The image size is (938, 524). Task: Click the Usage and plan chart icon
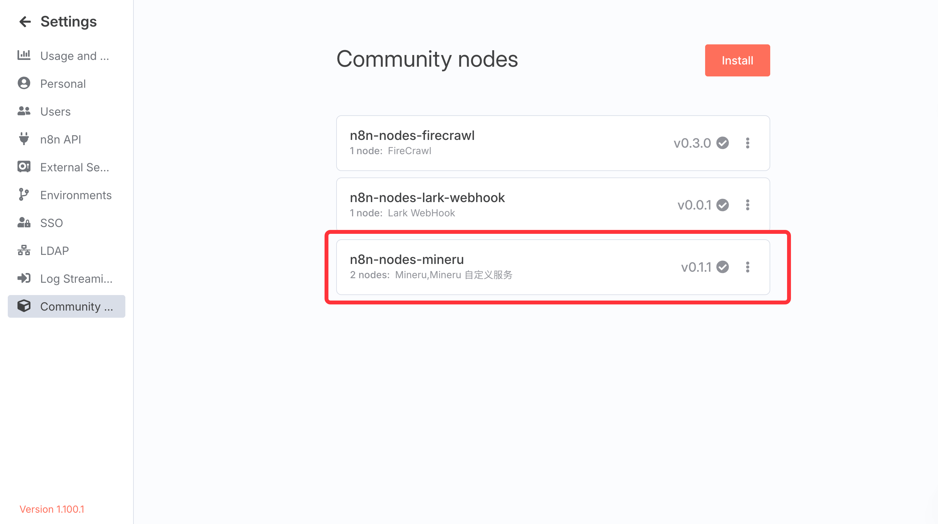pyautogui.click(x=24, y=55)
